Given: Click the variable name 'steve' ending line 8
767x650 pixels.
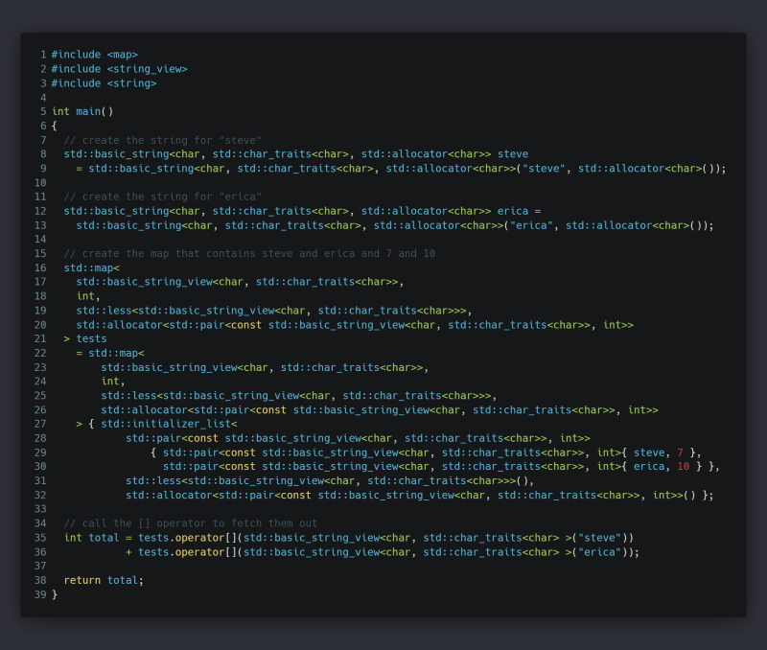Looking at the screenshot, I should click(x=513, y=154).
